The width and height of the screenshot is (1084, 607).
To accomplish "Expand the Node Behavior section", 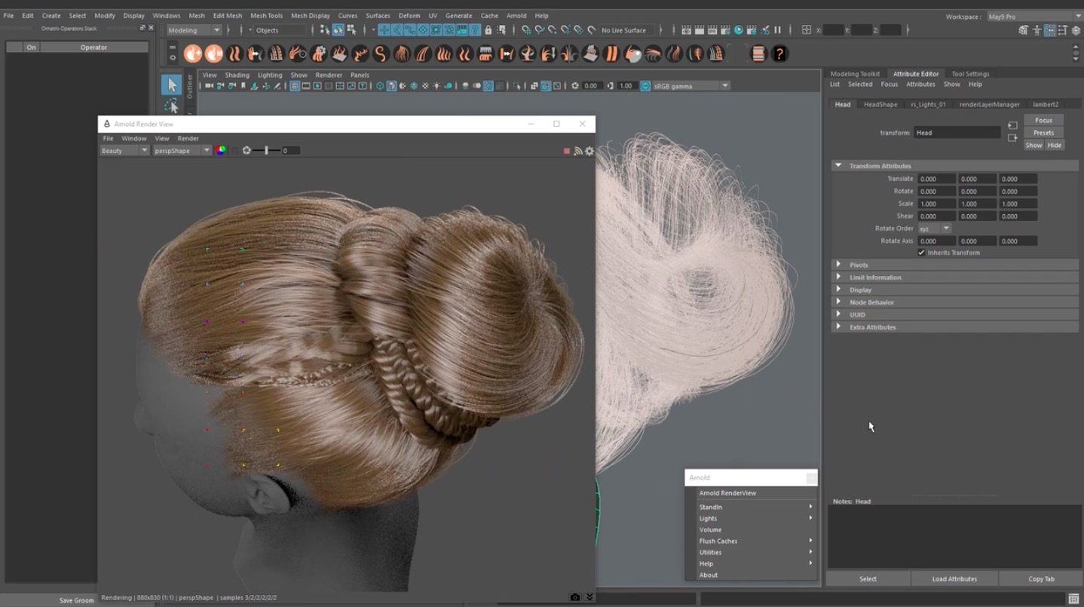I will click(x=954, y=302).
